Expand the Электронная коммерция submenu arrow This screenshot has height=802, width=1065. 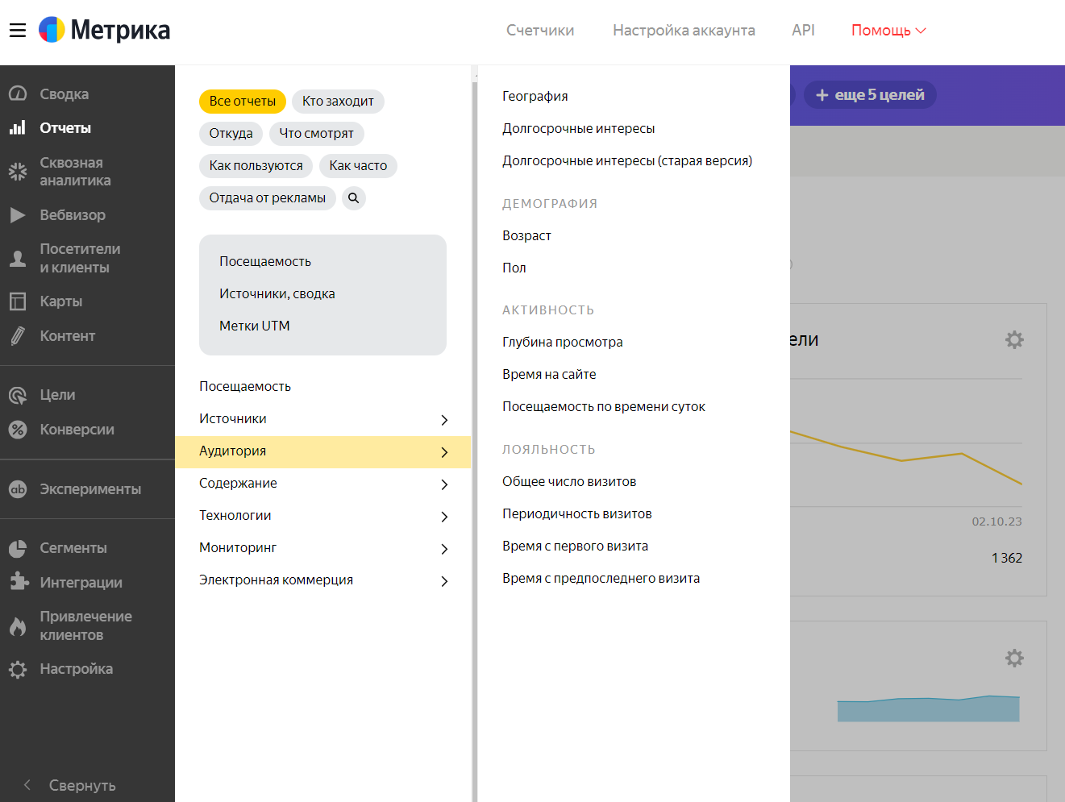tap(444, 581)
